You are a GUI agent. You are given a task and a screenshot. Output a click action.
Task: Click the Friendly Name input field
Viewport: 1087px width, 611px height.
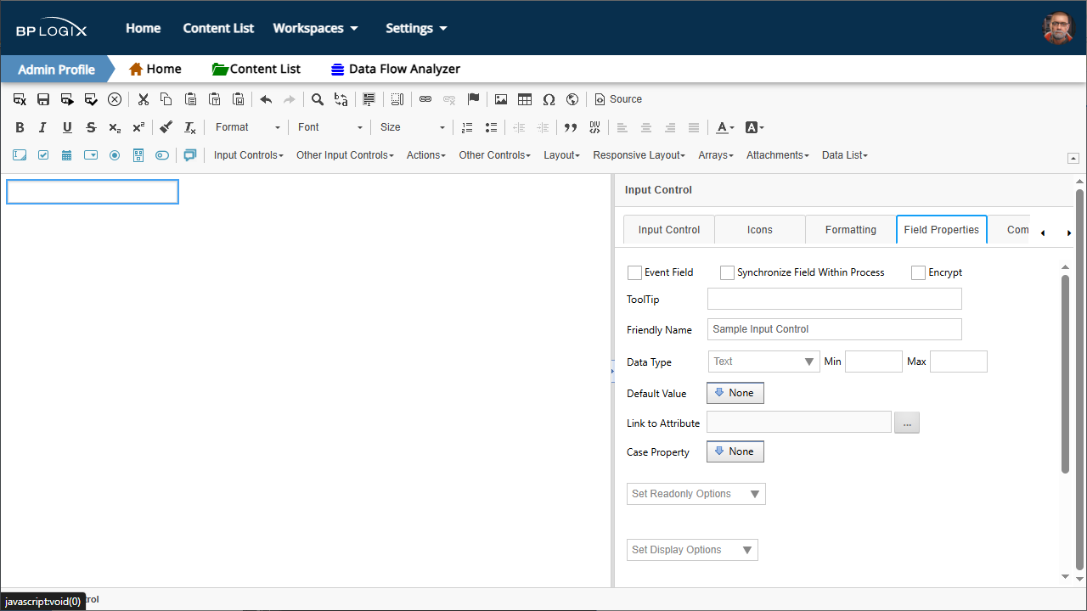[835, 329]
